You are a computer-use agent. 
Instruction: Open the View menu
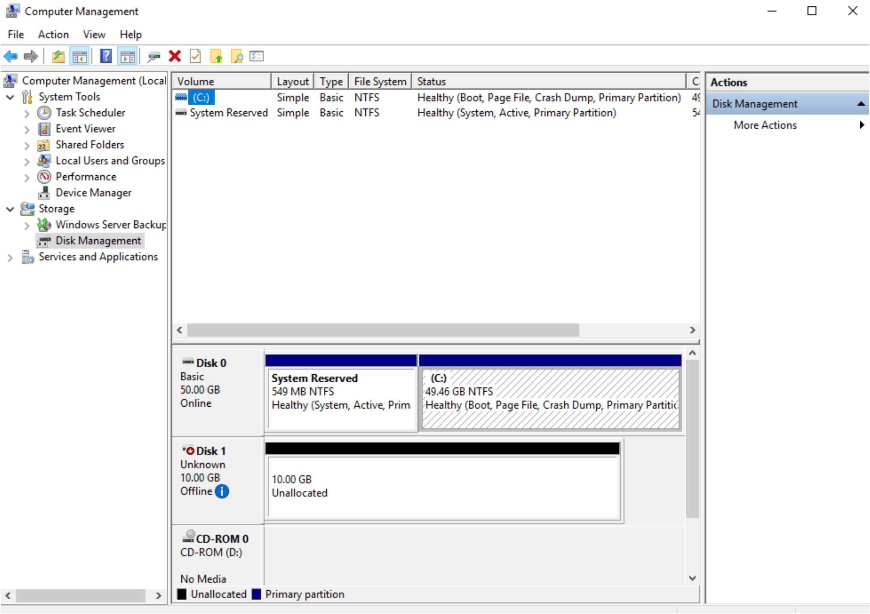click(x=94, y=35)
